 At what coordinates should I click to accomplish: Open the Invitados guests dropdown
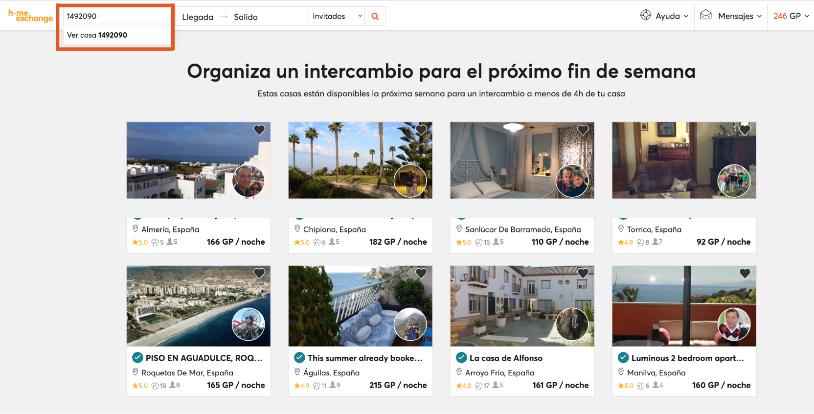tap(337, 16)
